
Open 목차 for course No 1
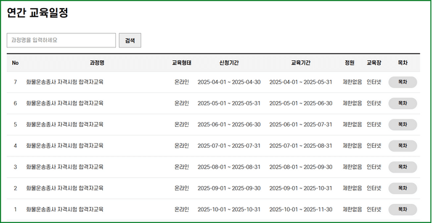(402, 209)
